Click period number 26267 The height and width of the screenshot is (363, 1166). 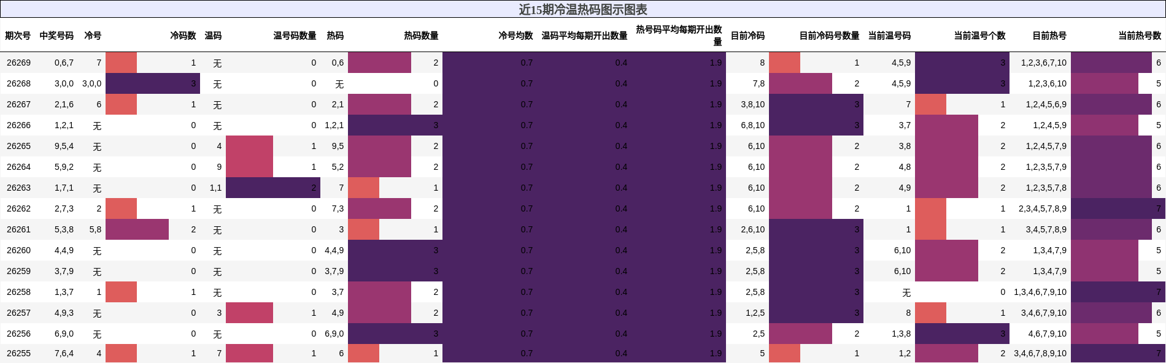pyautogui.click(x=18, y=104)
